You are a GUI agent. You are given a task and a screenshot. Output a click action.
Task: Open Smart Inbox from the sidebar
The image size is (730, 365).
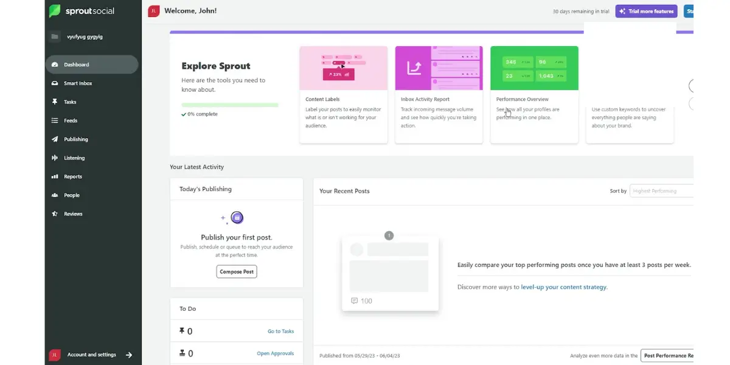[x=92, y=83]
